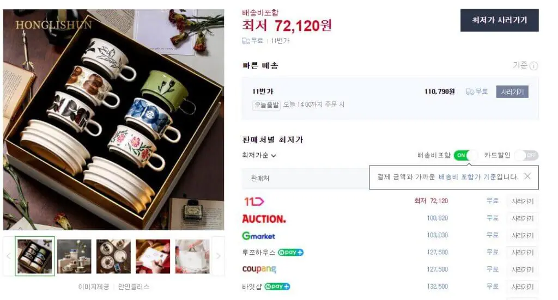Image resolution: width=558 pixels, height=300 pixels.
Task: Close the 배송비 포함가 tooltip
Action: click(527, 176)
